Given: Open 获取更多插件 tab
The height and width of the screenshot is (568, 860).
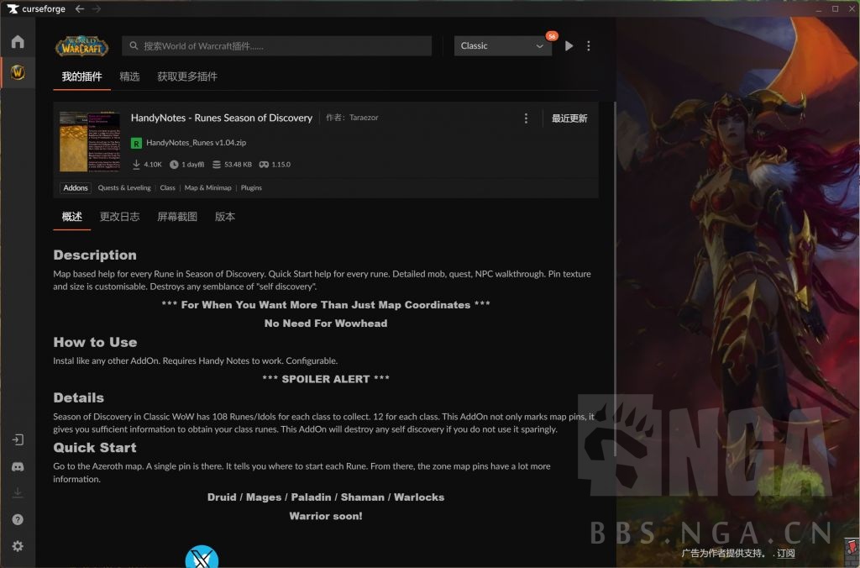Looking at the screenshot, I should [x=187, y=76].
